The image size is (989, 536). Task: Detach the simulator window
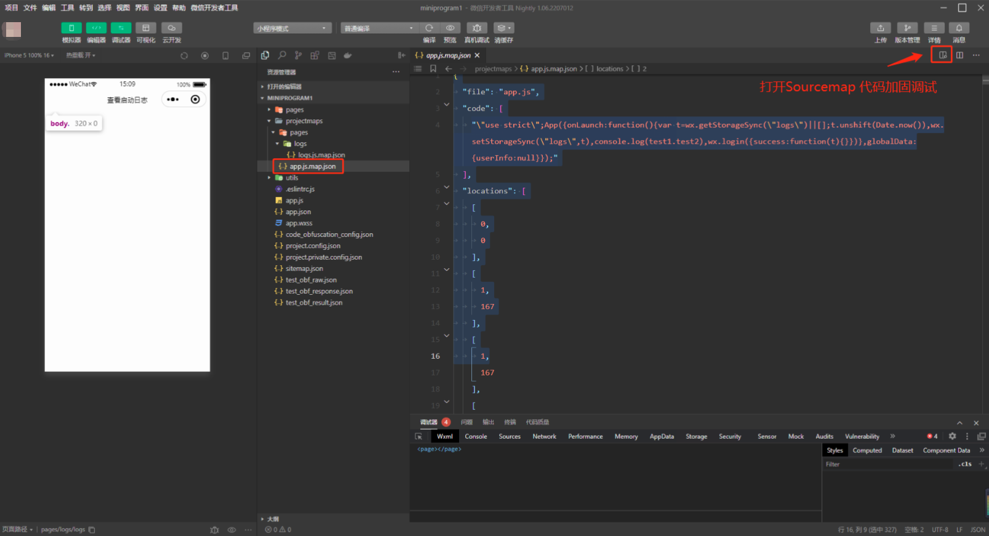click(246, 55)
